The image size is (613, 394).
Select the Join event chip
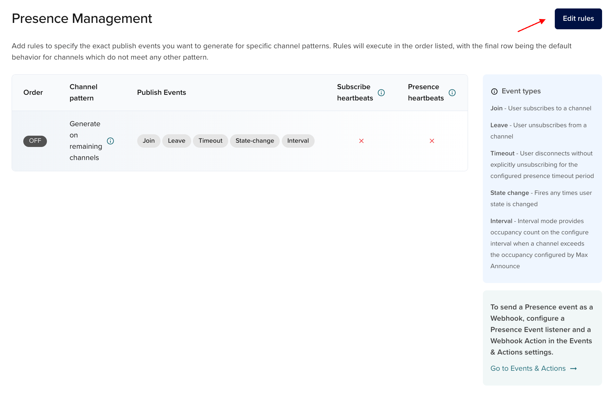click(148, 141)
